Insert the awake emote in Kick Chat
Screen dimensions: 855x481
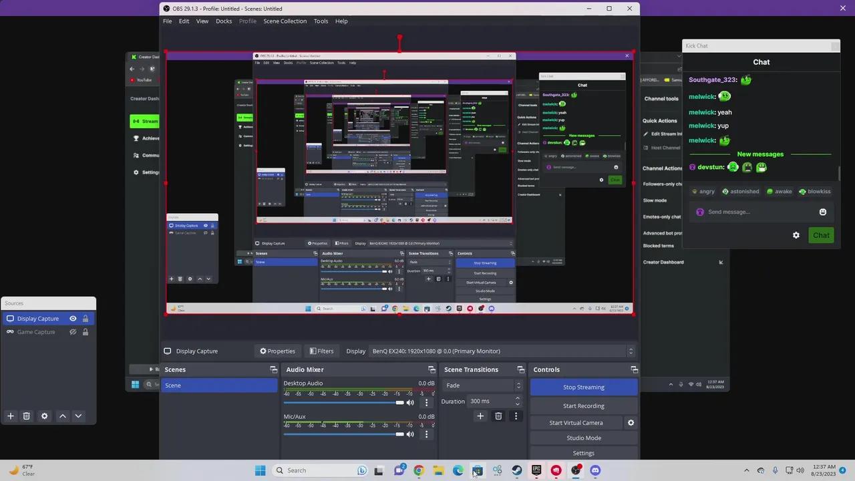(x=779, y=192)
